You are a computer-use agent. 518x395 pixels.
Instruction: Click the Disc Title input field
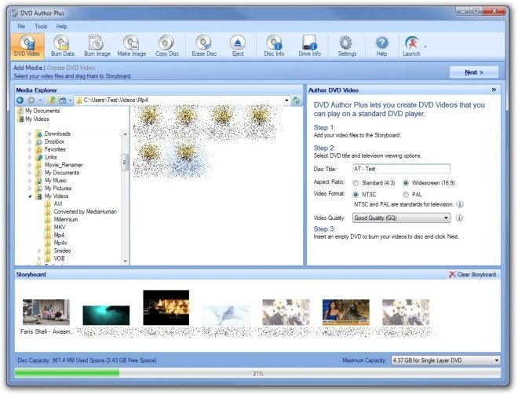point(401,169)
